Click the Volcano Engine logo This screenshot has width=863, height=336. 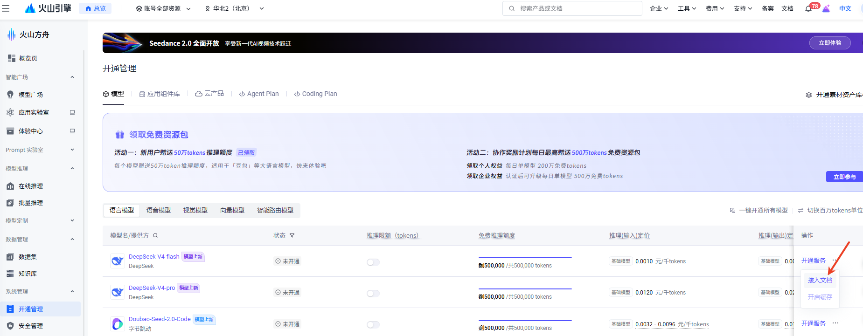pos(48,8)
